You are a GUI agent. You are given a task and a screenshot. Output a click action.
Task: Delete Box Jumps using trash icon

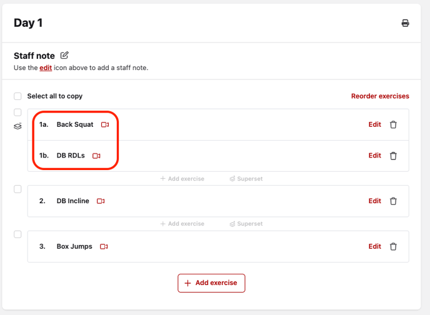click(393, 247)
